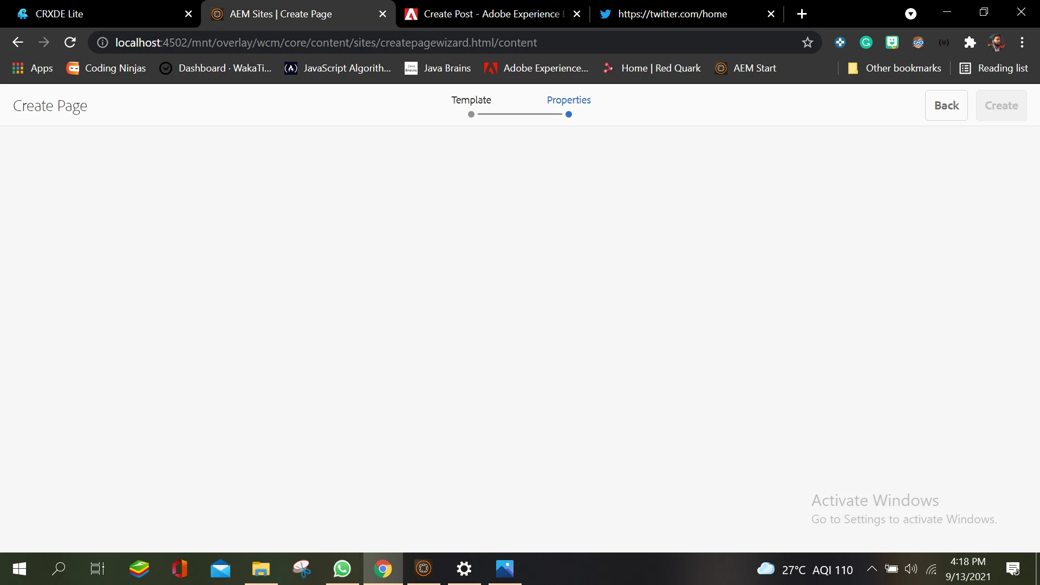Go back with the browser back arrow
This screenshot has width=1040, height=585.
pyautogui.click(x=18, y=42)
